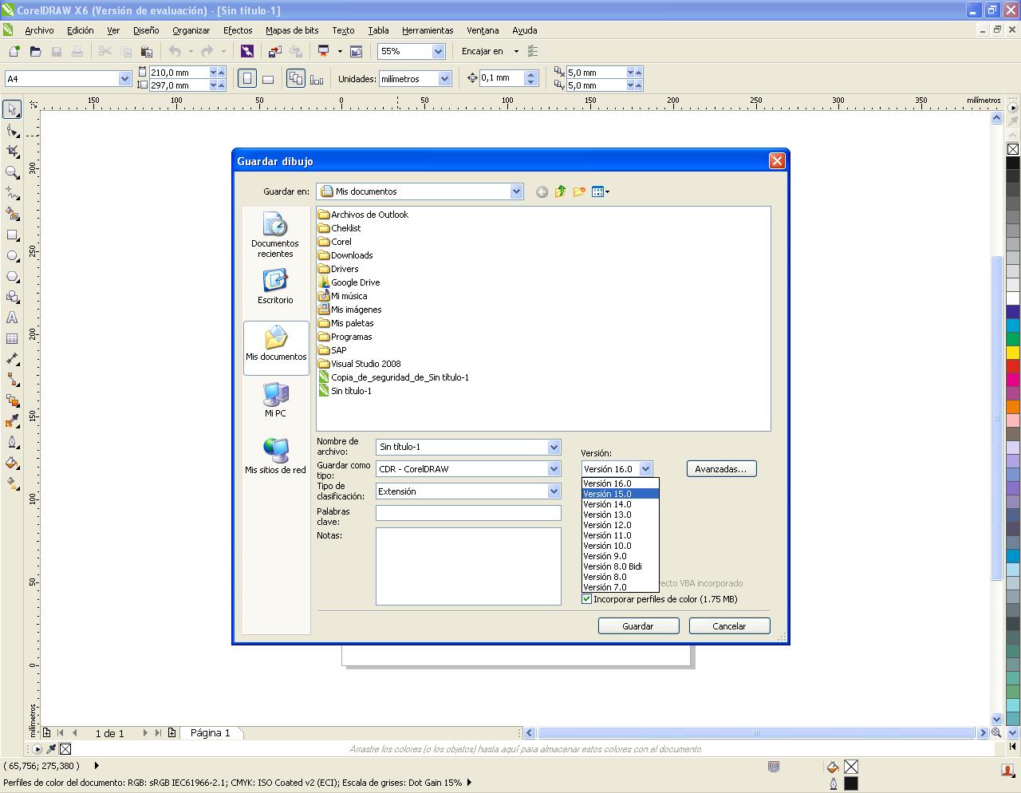Click the Cancelar button

(729, 626)
